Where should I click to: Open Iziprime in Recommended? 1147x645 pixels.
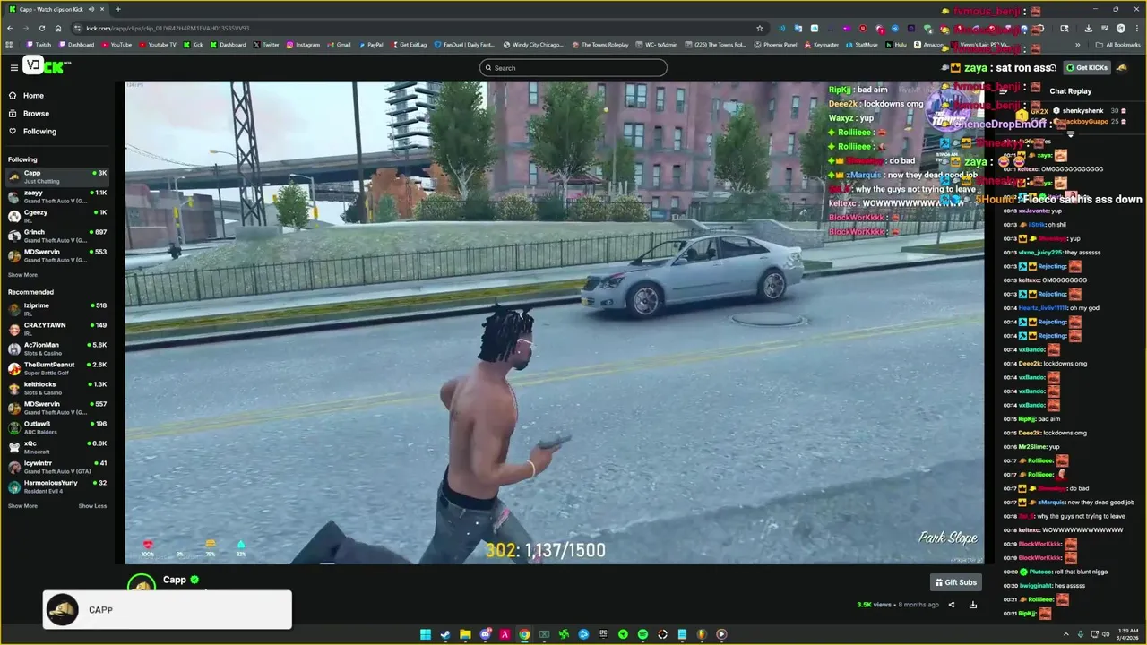coord(58,309)
